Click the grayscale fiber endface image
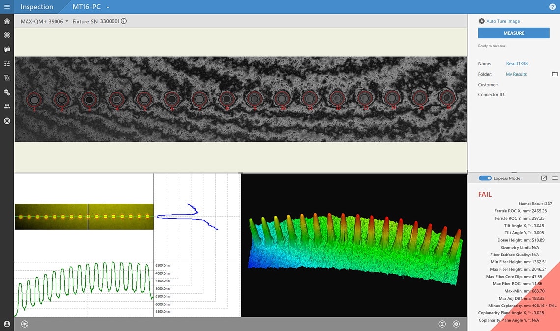 click(x=240, y=99)
